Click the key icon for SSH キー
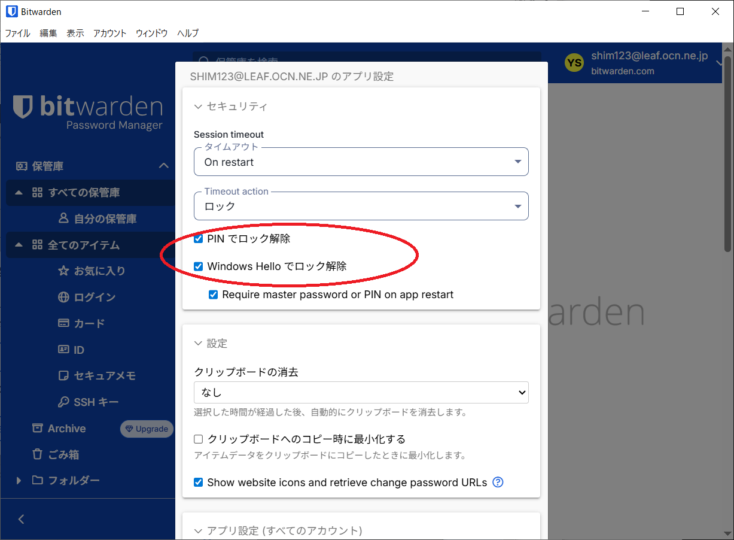This screenshot has width=734, height=540. [x=63, y=402]
